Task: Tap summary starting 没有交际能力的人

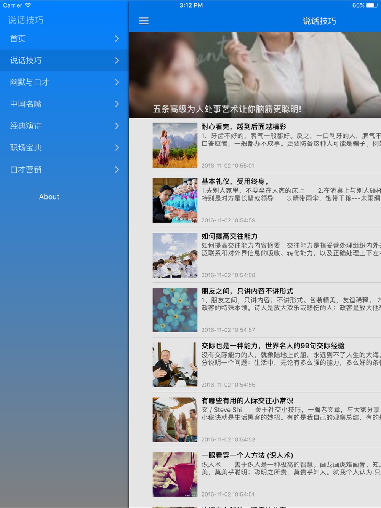Action: click(291, 359)
